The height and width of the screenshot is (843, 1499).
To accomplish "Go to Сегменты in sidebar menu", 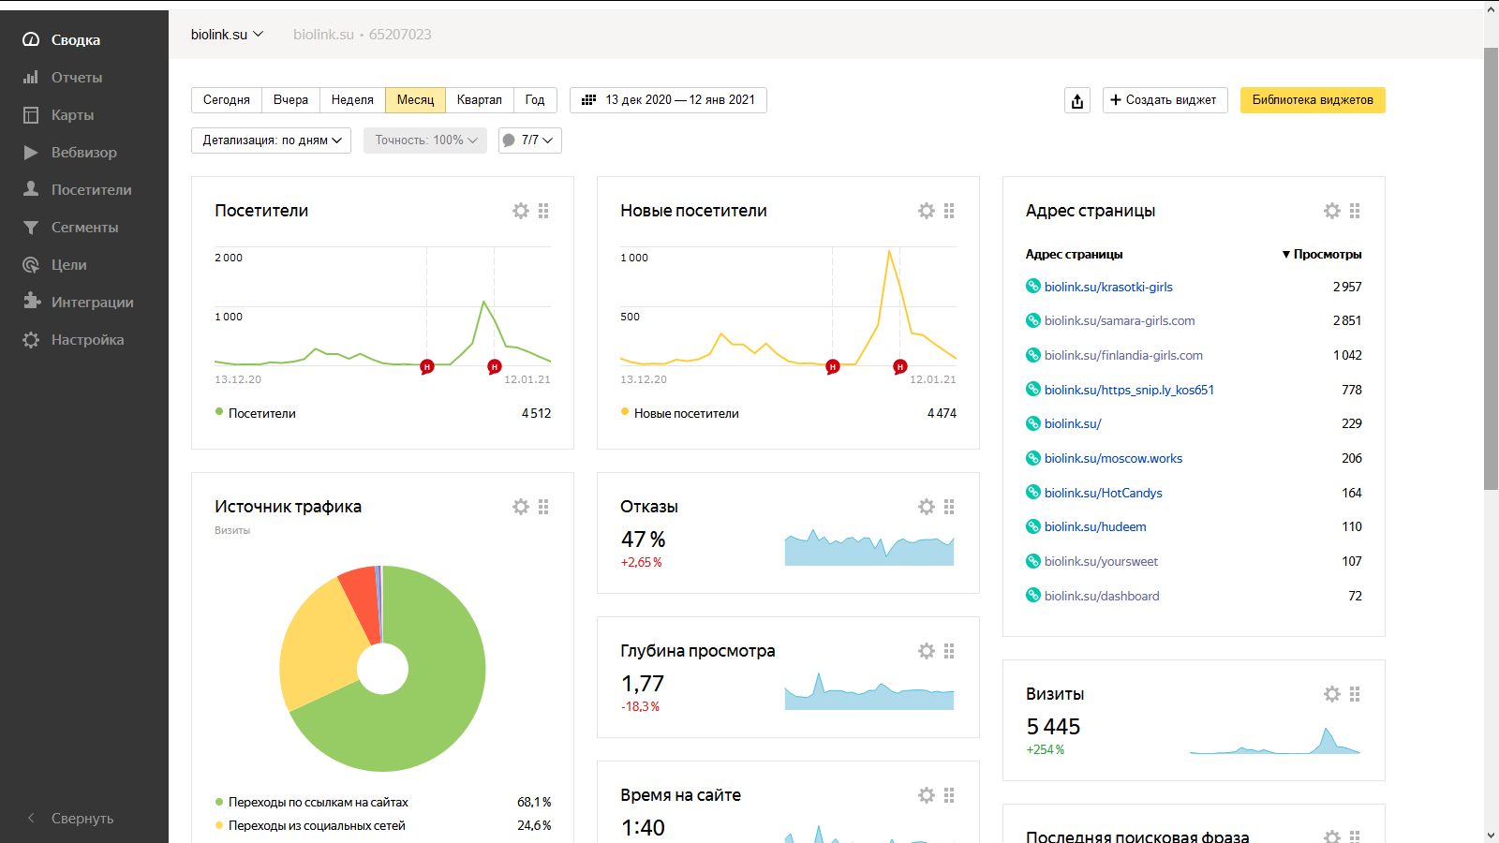I will point(84,228).
